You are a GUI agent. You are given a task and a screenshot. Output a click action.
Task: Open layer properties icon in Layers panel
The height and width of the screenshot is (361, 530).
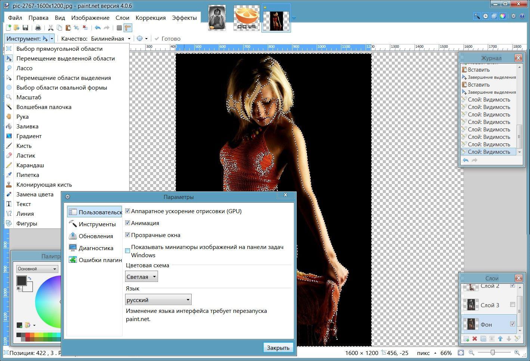[x=517, y=339]
